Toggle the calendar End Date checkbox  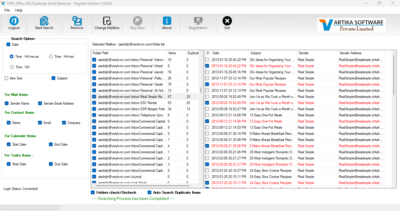(x=51, y=144)
